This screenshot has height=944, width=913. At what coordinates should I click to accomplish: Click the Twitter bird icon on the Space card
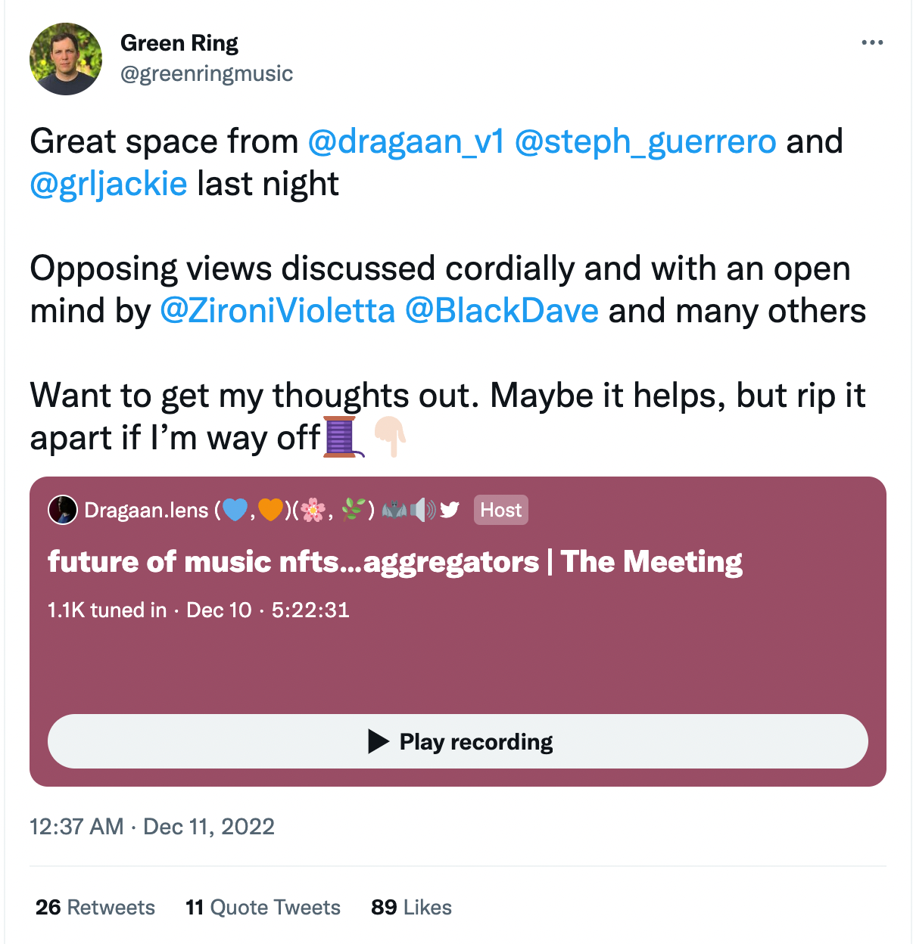point(450,510)
